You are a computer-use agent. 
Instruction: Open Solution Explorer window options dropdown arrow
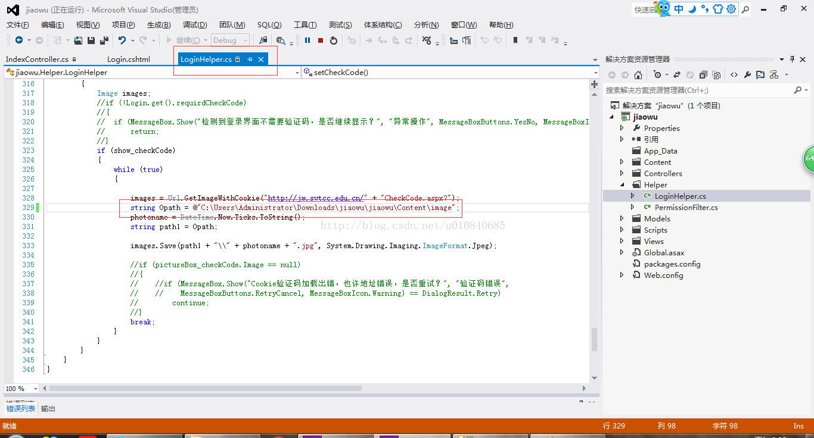tap(782, 59)
